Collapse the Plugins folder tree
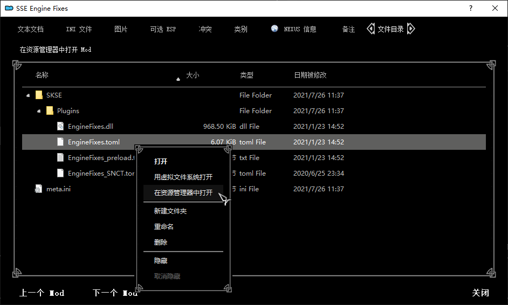The width and height of the screenshot is (508, 305). click(x=39, y=111)
